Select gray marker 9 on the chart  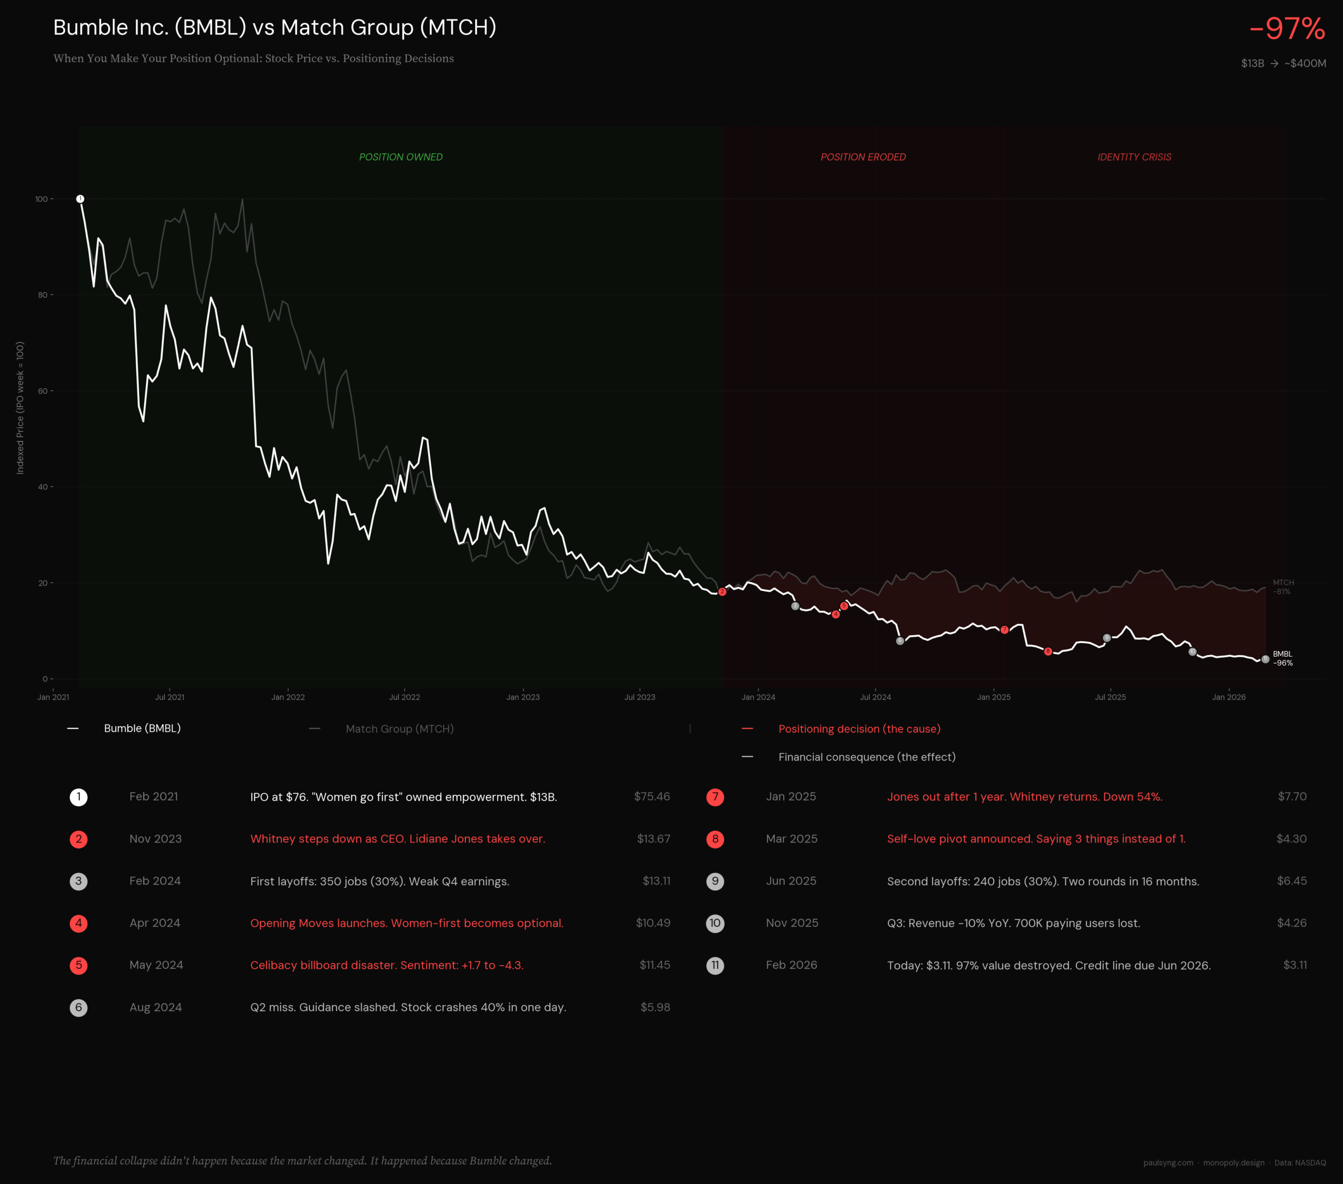coord(1106,638)
